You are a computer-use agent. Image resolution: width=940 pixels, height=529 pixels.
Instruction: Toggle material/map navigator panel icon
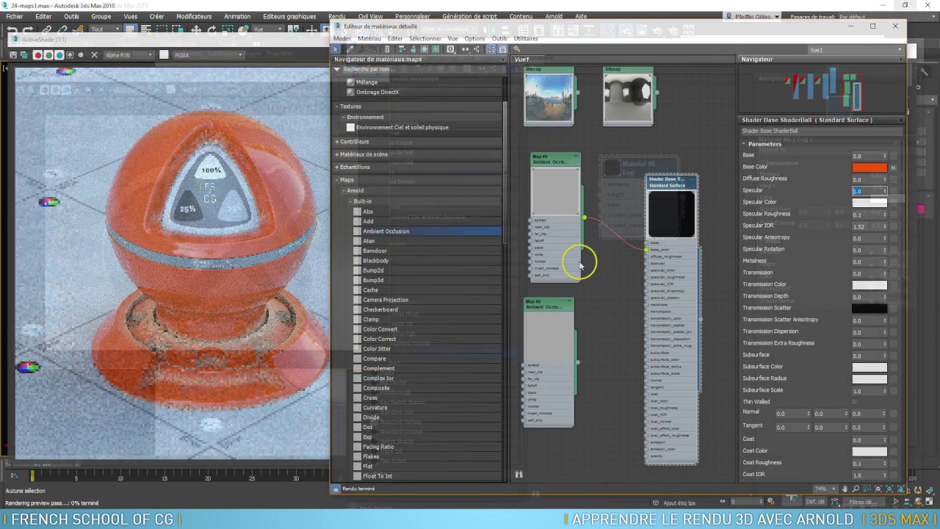pos(492,49)
